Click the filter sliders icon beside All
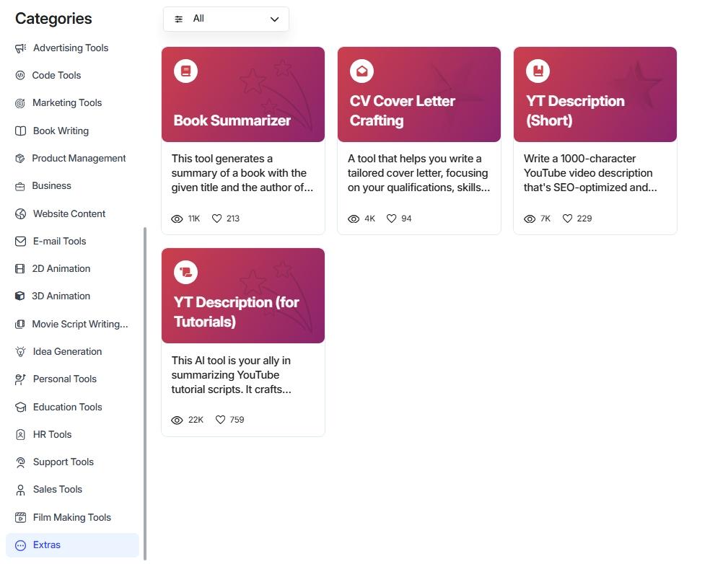The width and height of the screenshot is (710, 564). click(179, 19)
